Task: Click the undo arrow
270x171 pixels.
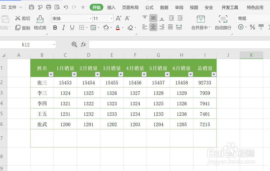Action: click(x=66, y=7)
